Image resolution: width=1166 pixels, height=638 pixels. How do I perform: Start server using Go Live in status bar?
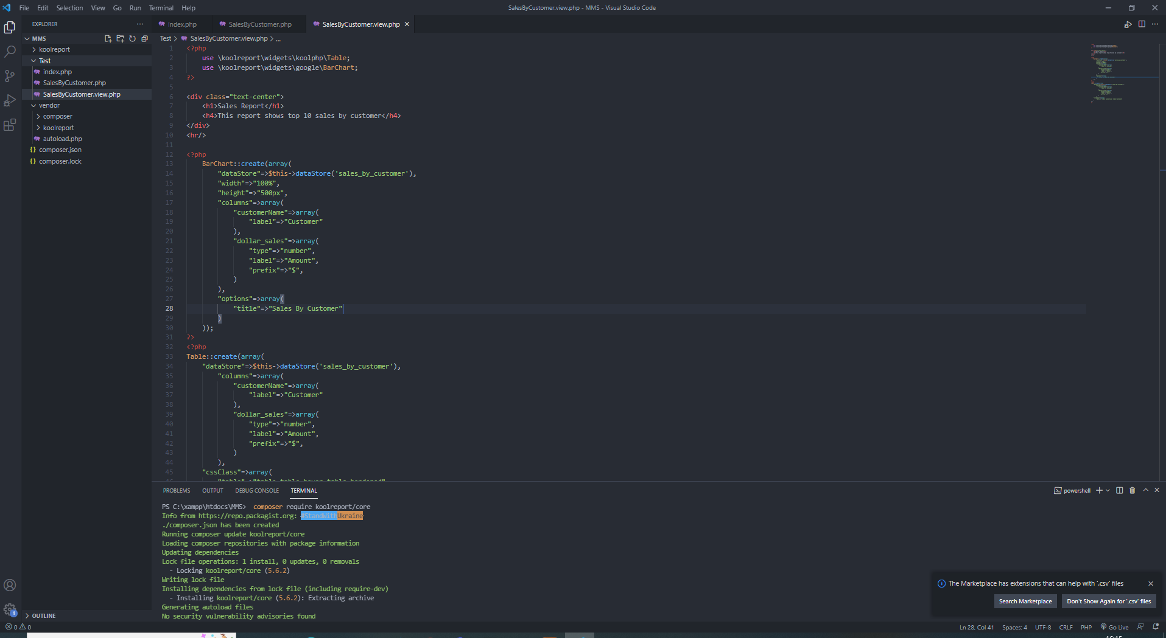[x=1115, y=627]
